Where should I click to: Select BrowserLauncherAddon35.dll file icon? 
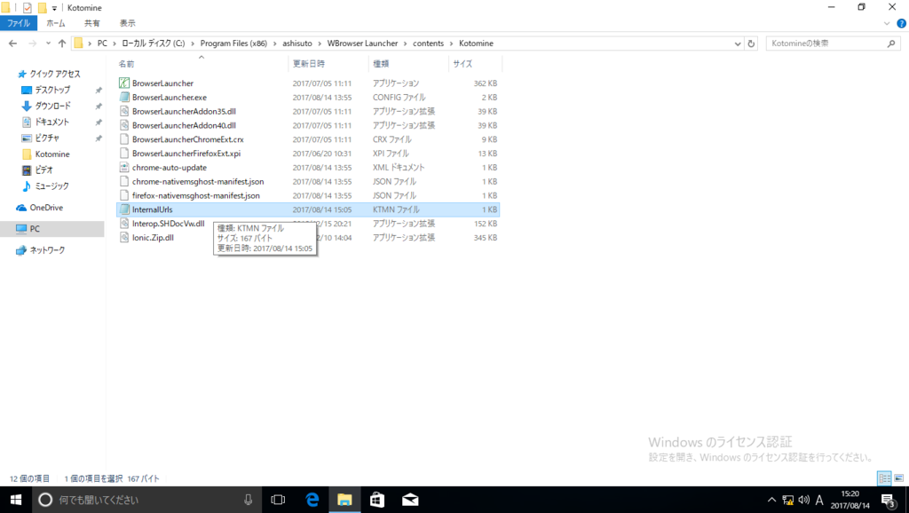124,111
